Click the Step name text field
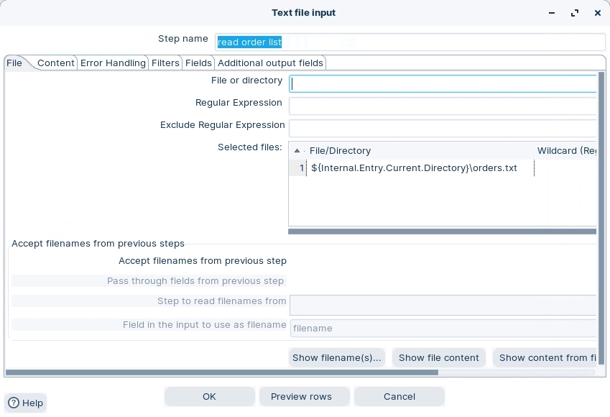610x417 pixels. click(x=410, y=42)
